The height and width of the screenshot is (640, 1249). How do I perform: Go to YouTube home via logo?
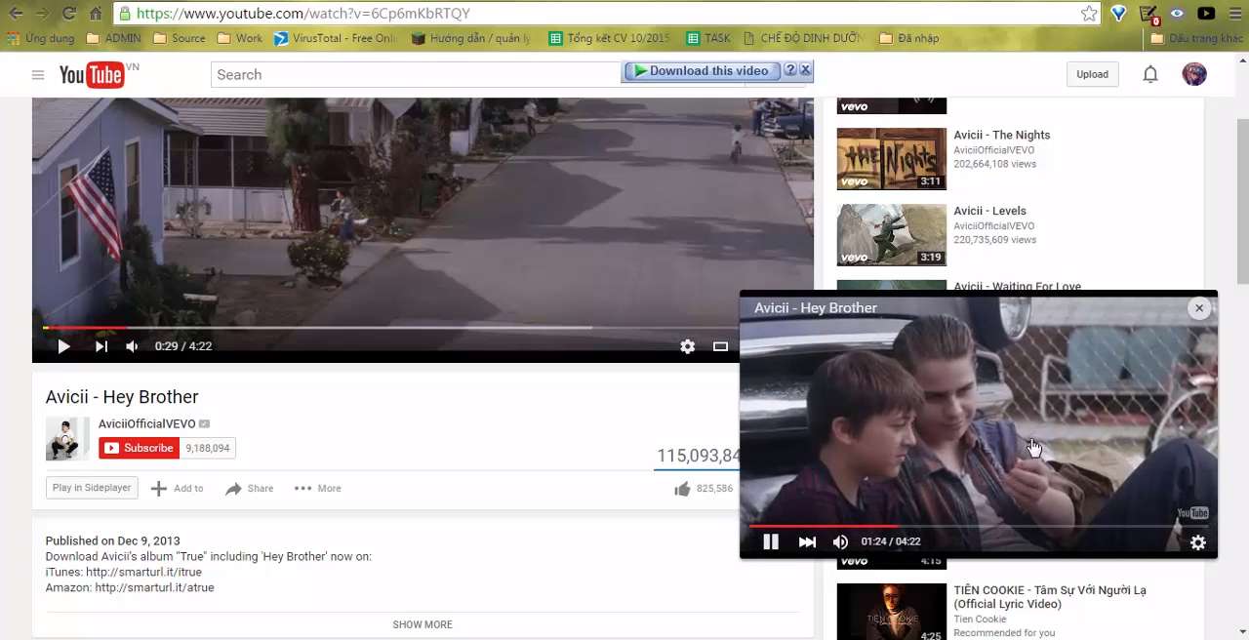coord(92,75)
